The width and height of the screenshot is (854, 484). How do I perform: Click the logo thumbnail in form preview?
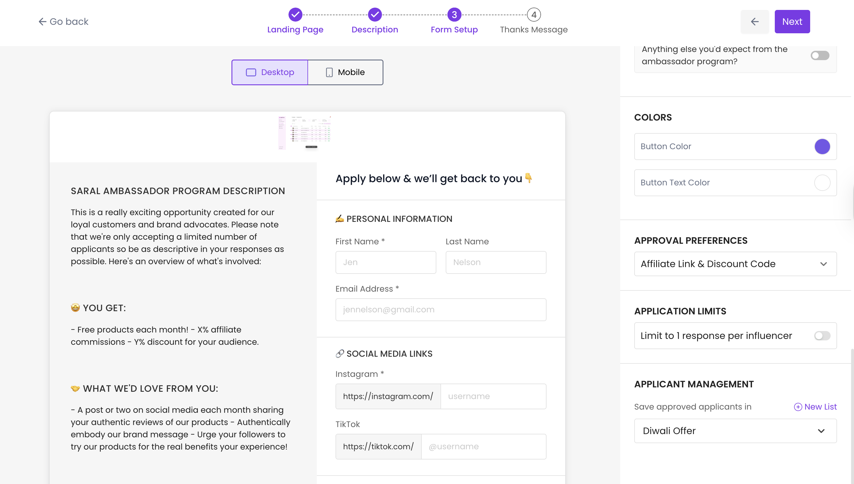305,133
